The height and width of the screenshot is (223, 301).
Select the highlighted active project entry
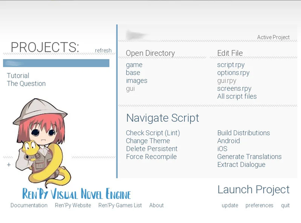point(56,63)
